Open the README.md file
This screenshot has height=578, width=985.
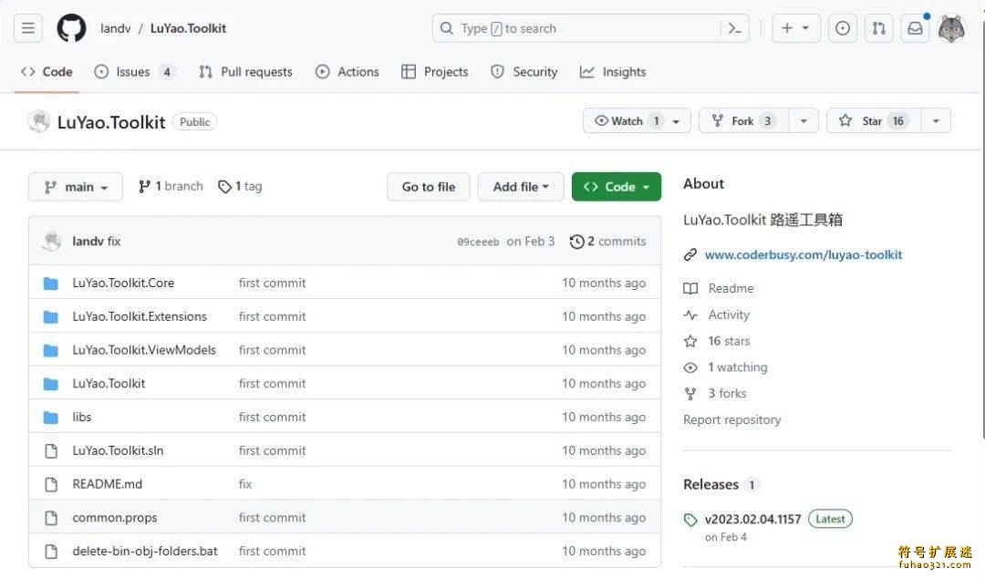(107, 484)
